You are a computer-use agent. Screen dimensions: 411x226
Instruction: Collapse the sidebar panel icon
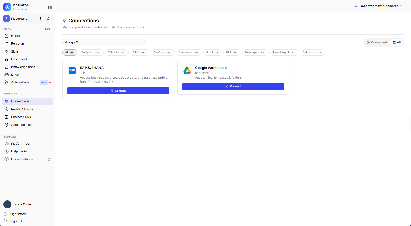(x=50, y=7)
